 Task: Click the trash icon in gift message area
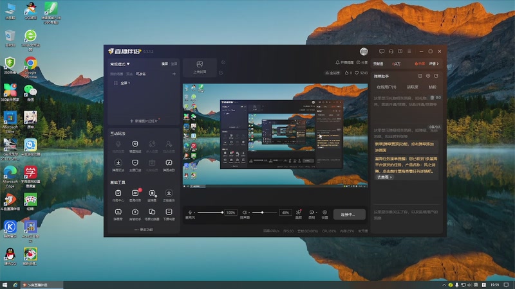click(x=432, y=98)
